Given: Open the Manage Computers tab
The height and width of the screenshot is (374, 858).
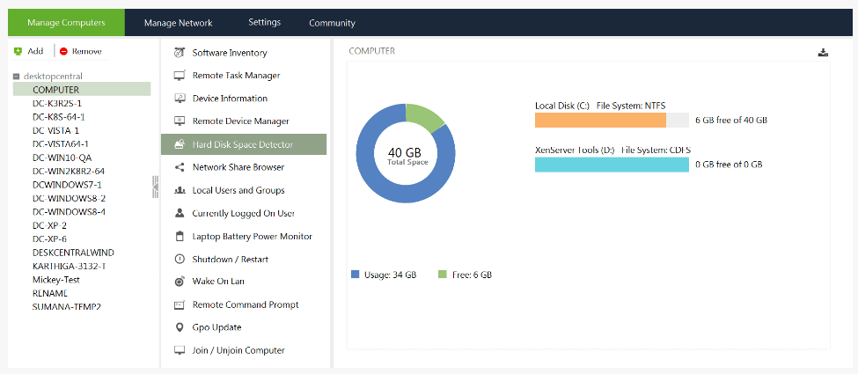Looking at the screenshot, I should pos(66,23).
